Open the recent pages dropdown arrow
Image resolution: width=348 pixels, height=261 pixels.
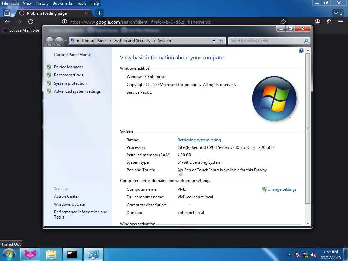click(66, 41)
